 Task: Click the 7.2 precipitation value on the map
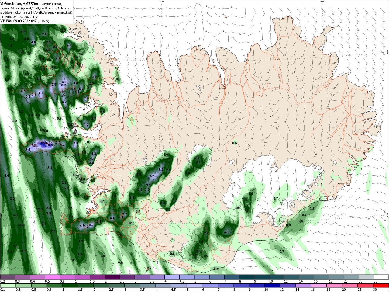[x=34, y=146]
